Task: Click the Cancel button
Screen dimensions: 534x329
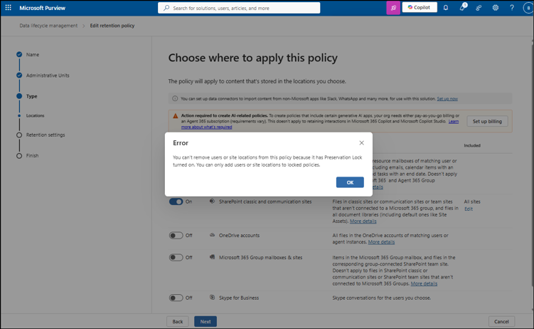Action: coord(501,321)
